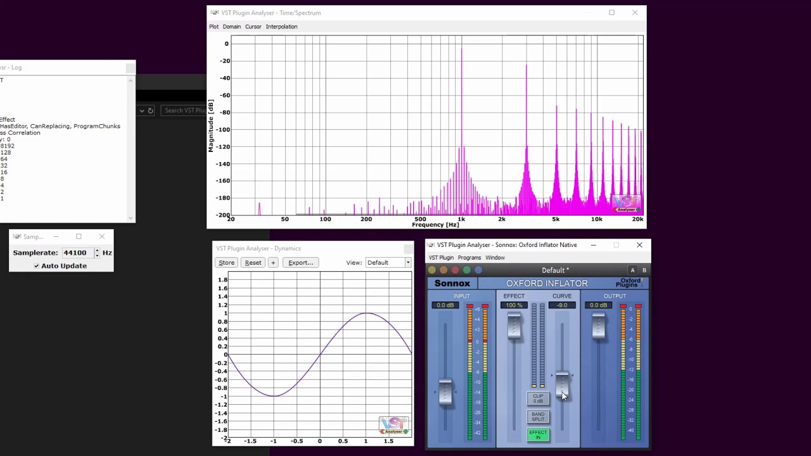The height and width of the screenshot is (456, 811).
Task: Click the Samplerate field showing 44100
Action: click(77, 253)
